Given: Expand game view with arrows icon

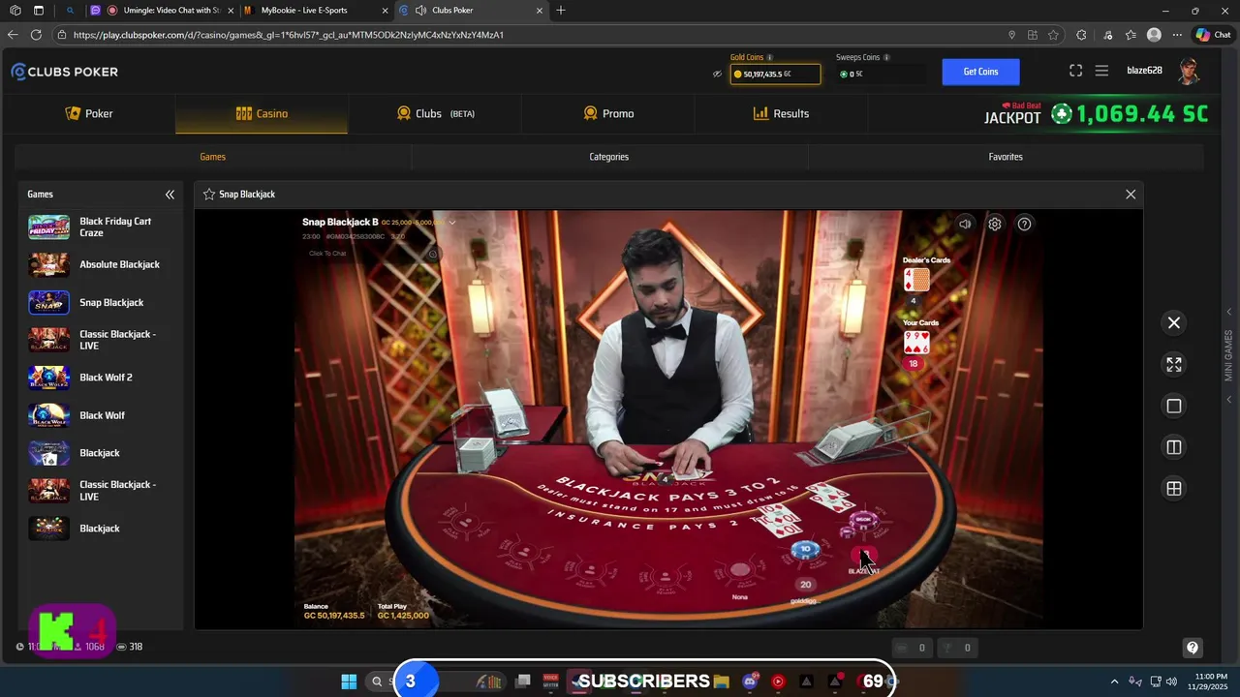Looking at the screenshot, I should pyautogui.click(x=1174, y=365).
